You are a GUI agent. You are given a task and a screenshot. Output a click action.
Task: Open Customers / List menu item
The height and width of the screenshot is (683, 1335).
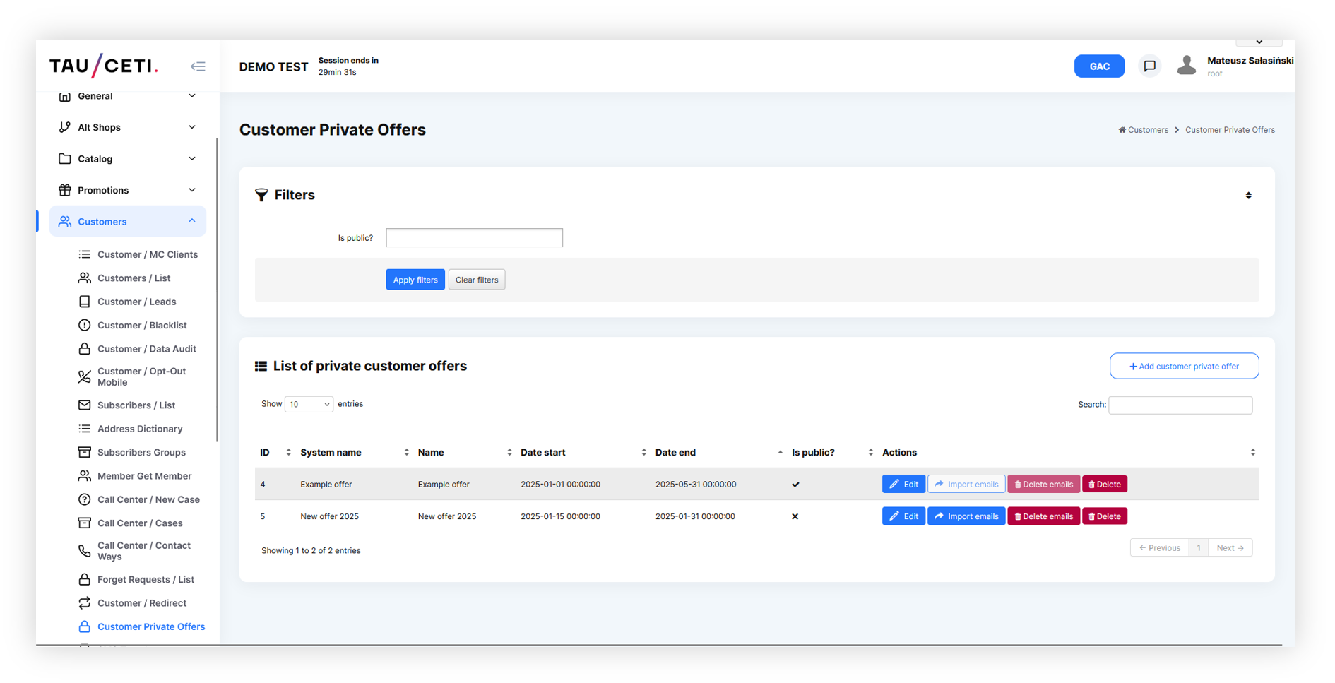pyautogui.click(x=133, y=278)
